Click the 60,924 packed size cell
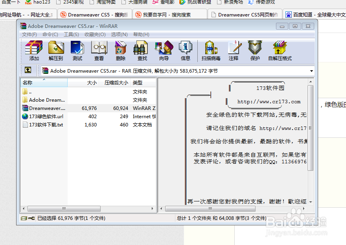Screen dimensions: 346x245 (121, 108)
